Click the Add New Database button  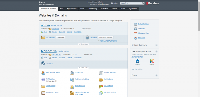coord(106,38)
